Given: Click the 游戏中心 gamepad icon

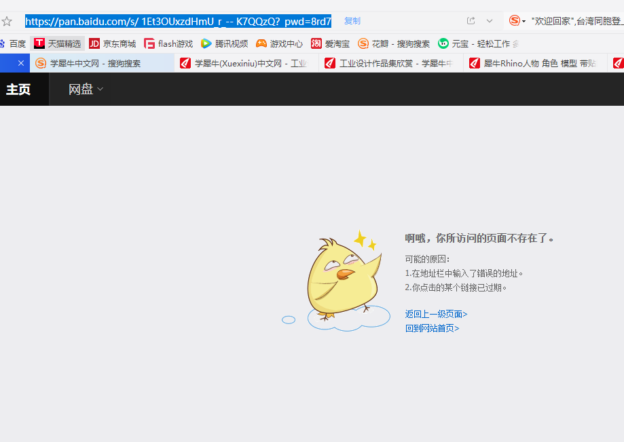Looking at the screenshot, I should 261,43.
